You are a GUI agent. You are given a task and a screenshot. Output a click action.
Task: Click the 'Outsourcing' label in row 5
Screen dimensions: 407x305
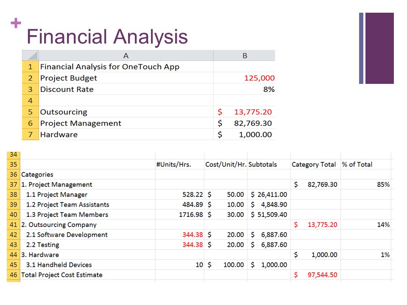(64, 112)
